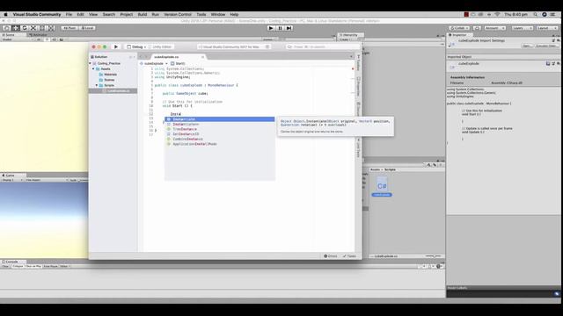Image resolution: width=563 pixels, height=316 pixels.
Task: Open the Apple menu
Action: (x=5, y=14)
